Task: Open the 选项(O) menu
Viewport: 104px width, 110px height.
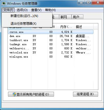Action: [22, 10]
